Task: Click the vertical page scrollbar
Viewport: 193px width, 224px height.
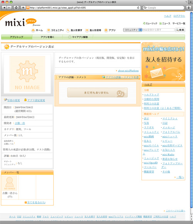Action: point(191,110)
